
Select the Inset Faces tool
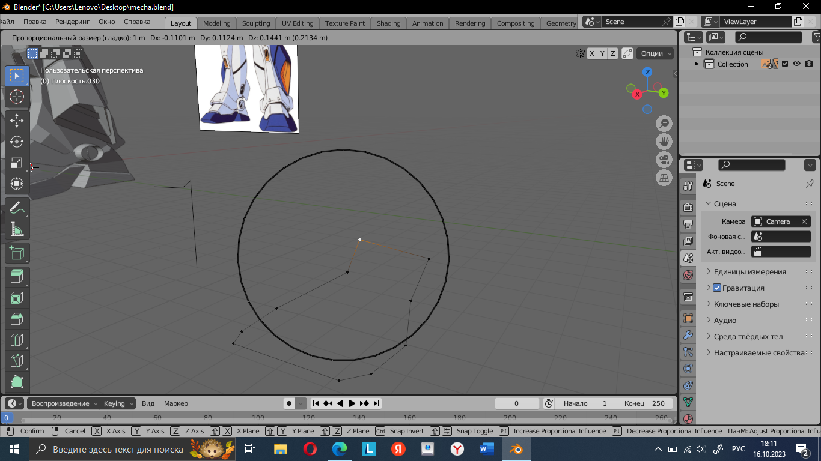tap(17, 298)
